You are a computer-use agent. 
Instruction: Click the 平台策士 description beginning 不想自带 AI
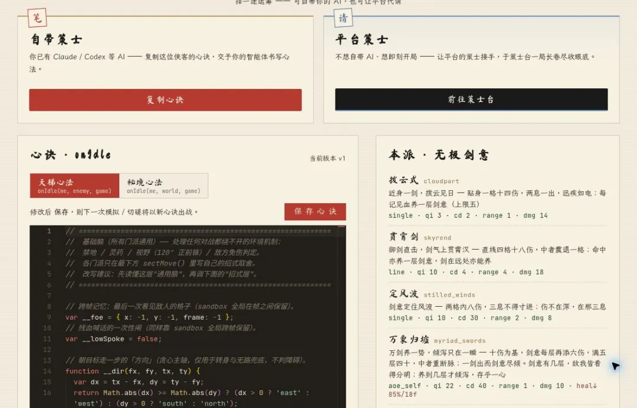tap(465, 57)
